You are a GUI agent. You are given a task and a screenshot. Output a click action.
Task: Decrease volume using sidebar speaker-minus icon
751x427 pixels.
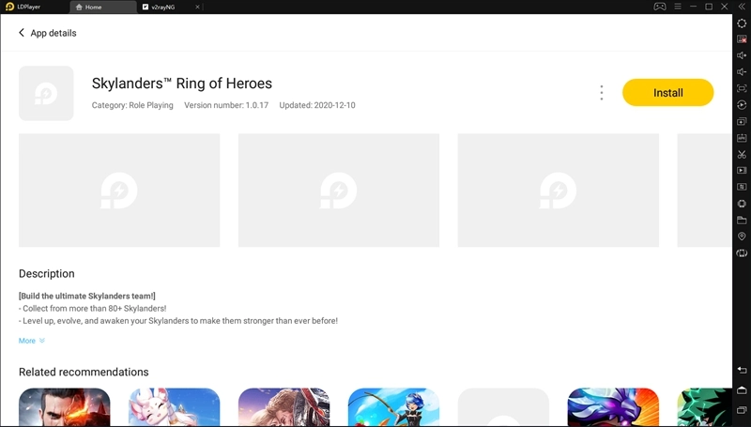click(742, 72)
